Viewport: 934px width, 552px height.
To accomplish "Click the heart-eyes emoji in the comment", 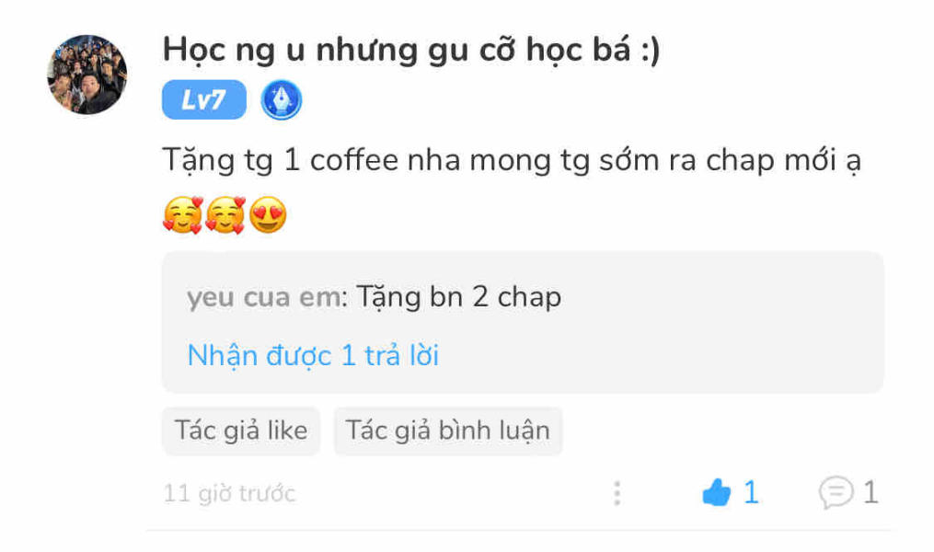I will 268,215.
